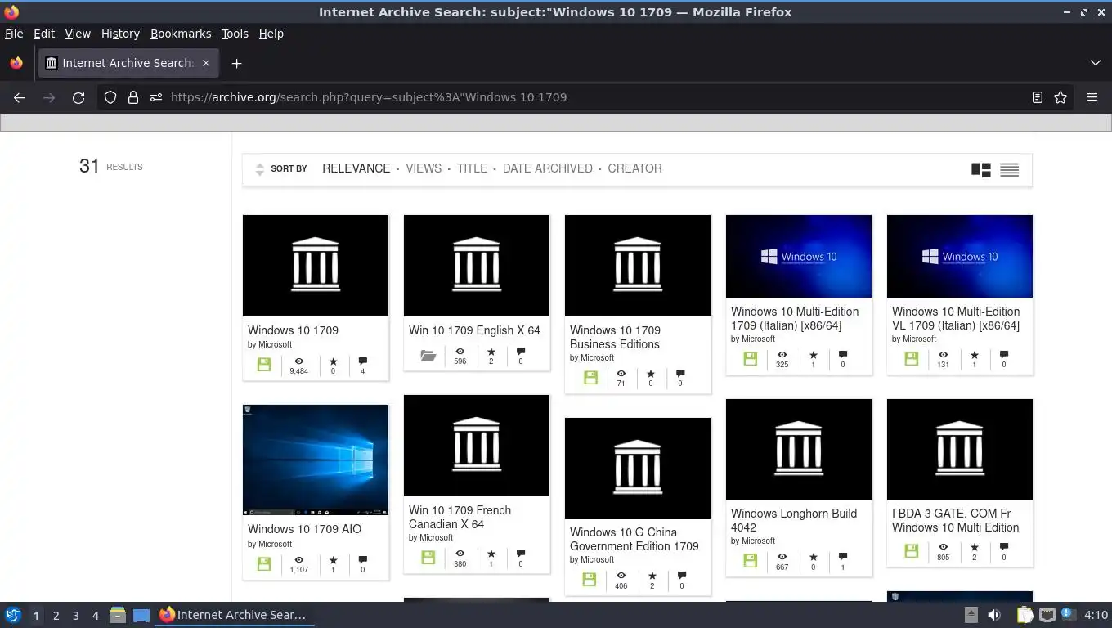Image resolution: width=1112 pixels, height=628 pixels.
Task: Open a new tab with plus button
Action: point(236,63)
